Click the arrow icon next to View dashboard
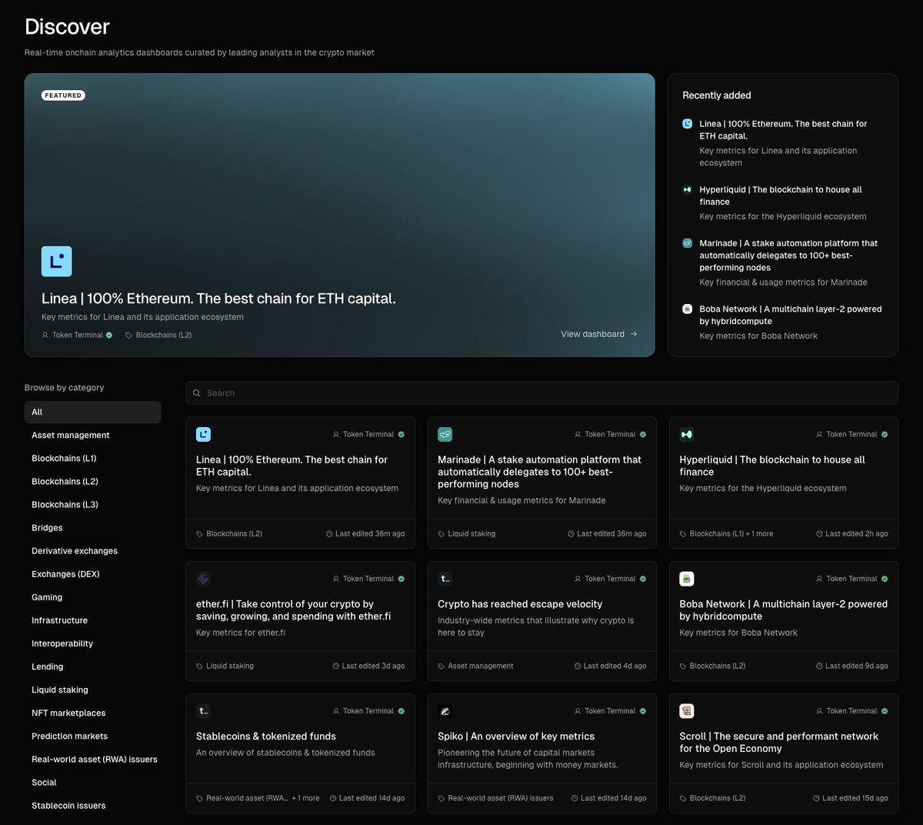 click(x=634, y=334)
